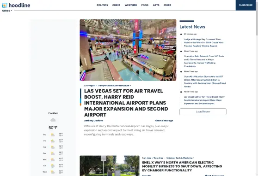The width and height of the screenshot is (258, 176).
Task: Select the Las Vegas city tag
Action: (89, 86)
